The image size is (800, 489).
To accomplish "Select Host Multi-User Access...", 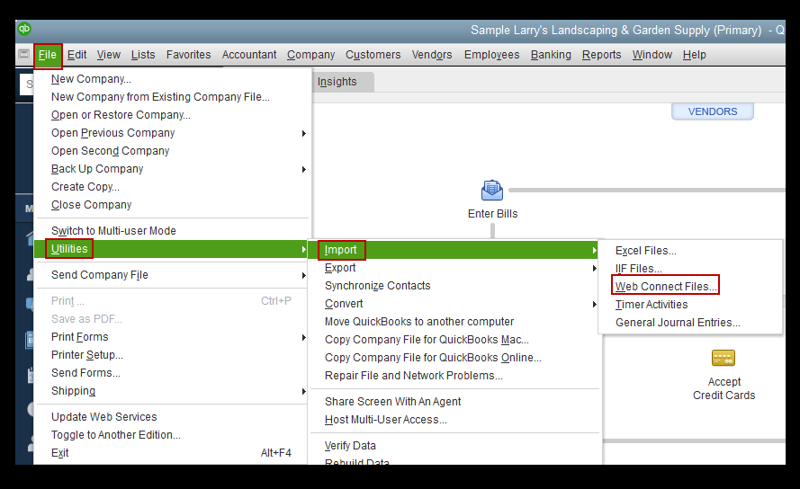I will click(x=454, y=420).
